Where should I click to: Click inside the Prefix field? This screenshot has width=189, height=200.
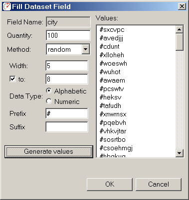click(67, 113)
